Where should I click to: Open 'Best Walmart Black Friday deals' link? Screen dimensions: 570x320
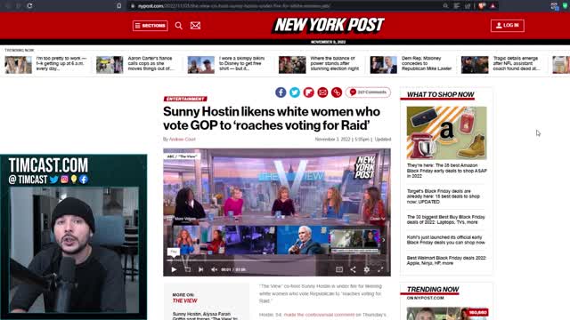pyautogui.click(x=446, y=260)
